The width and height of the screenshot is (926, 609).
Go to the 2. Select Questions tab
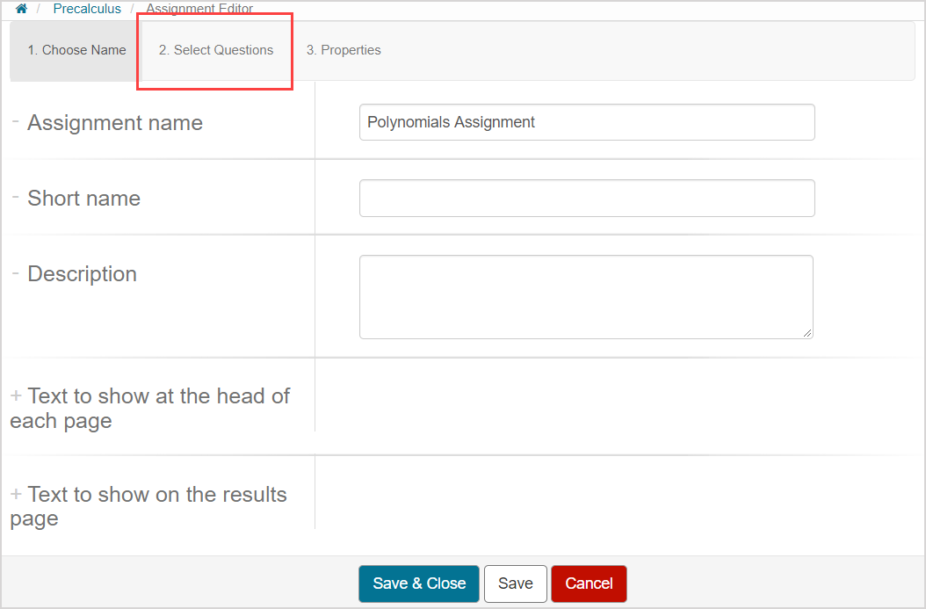[x=216, y=50]
